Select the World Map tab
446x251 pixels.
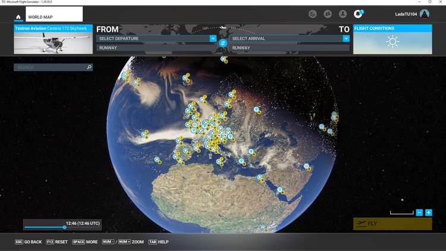click(54, 14)
